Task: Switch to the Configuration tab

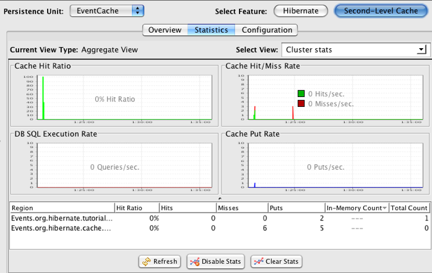Action: 267,30
